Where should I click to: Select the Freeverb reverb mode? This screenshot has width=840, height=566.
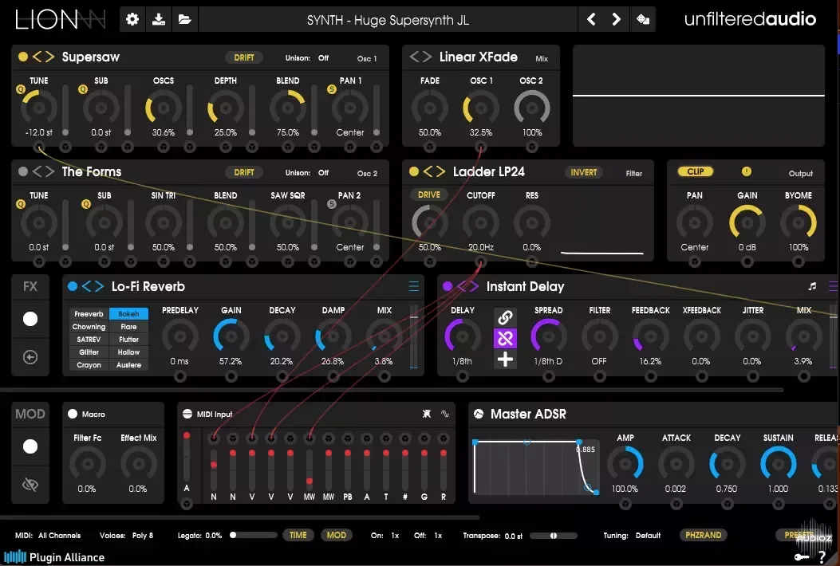pos(89,314)
